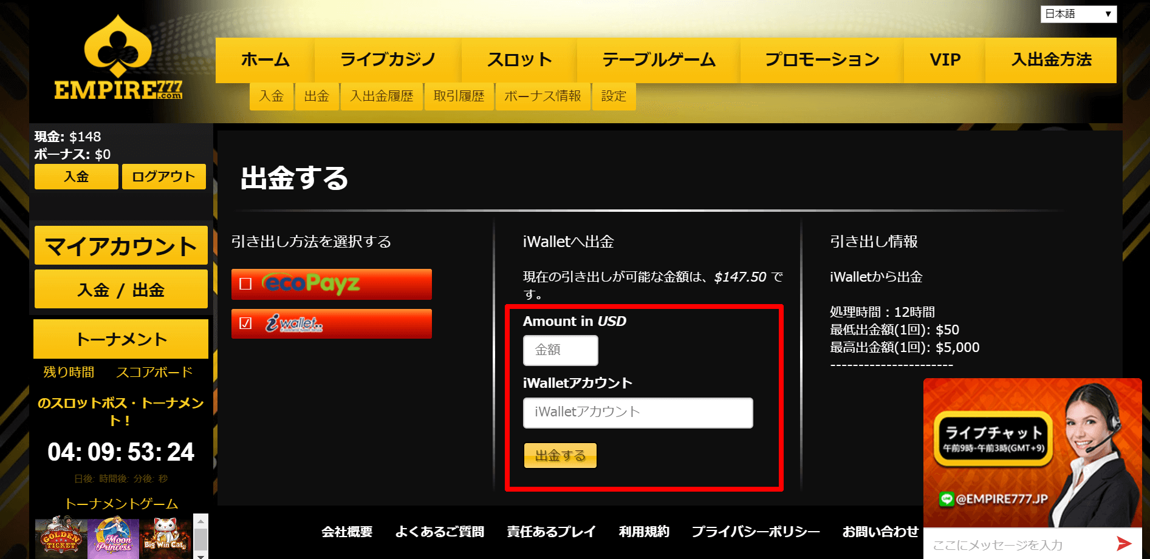Open the ボーナス情報 sub-tab
This screenshot has width=1150, height=559.
542,97
